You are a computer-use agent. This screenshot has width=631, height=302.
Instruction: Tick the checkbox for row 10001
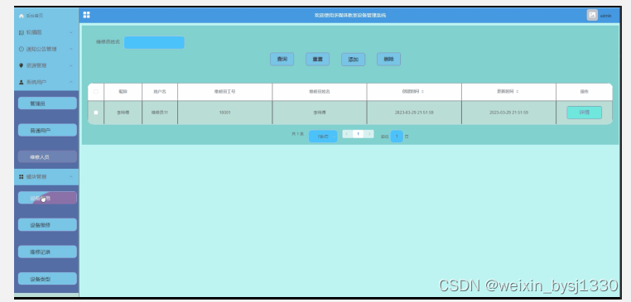(96, 113)
